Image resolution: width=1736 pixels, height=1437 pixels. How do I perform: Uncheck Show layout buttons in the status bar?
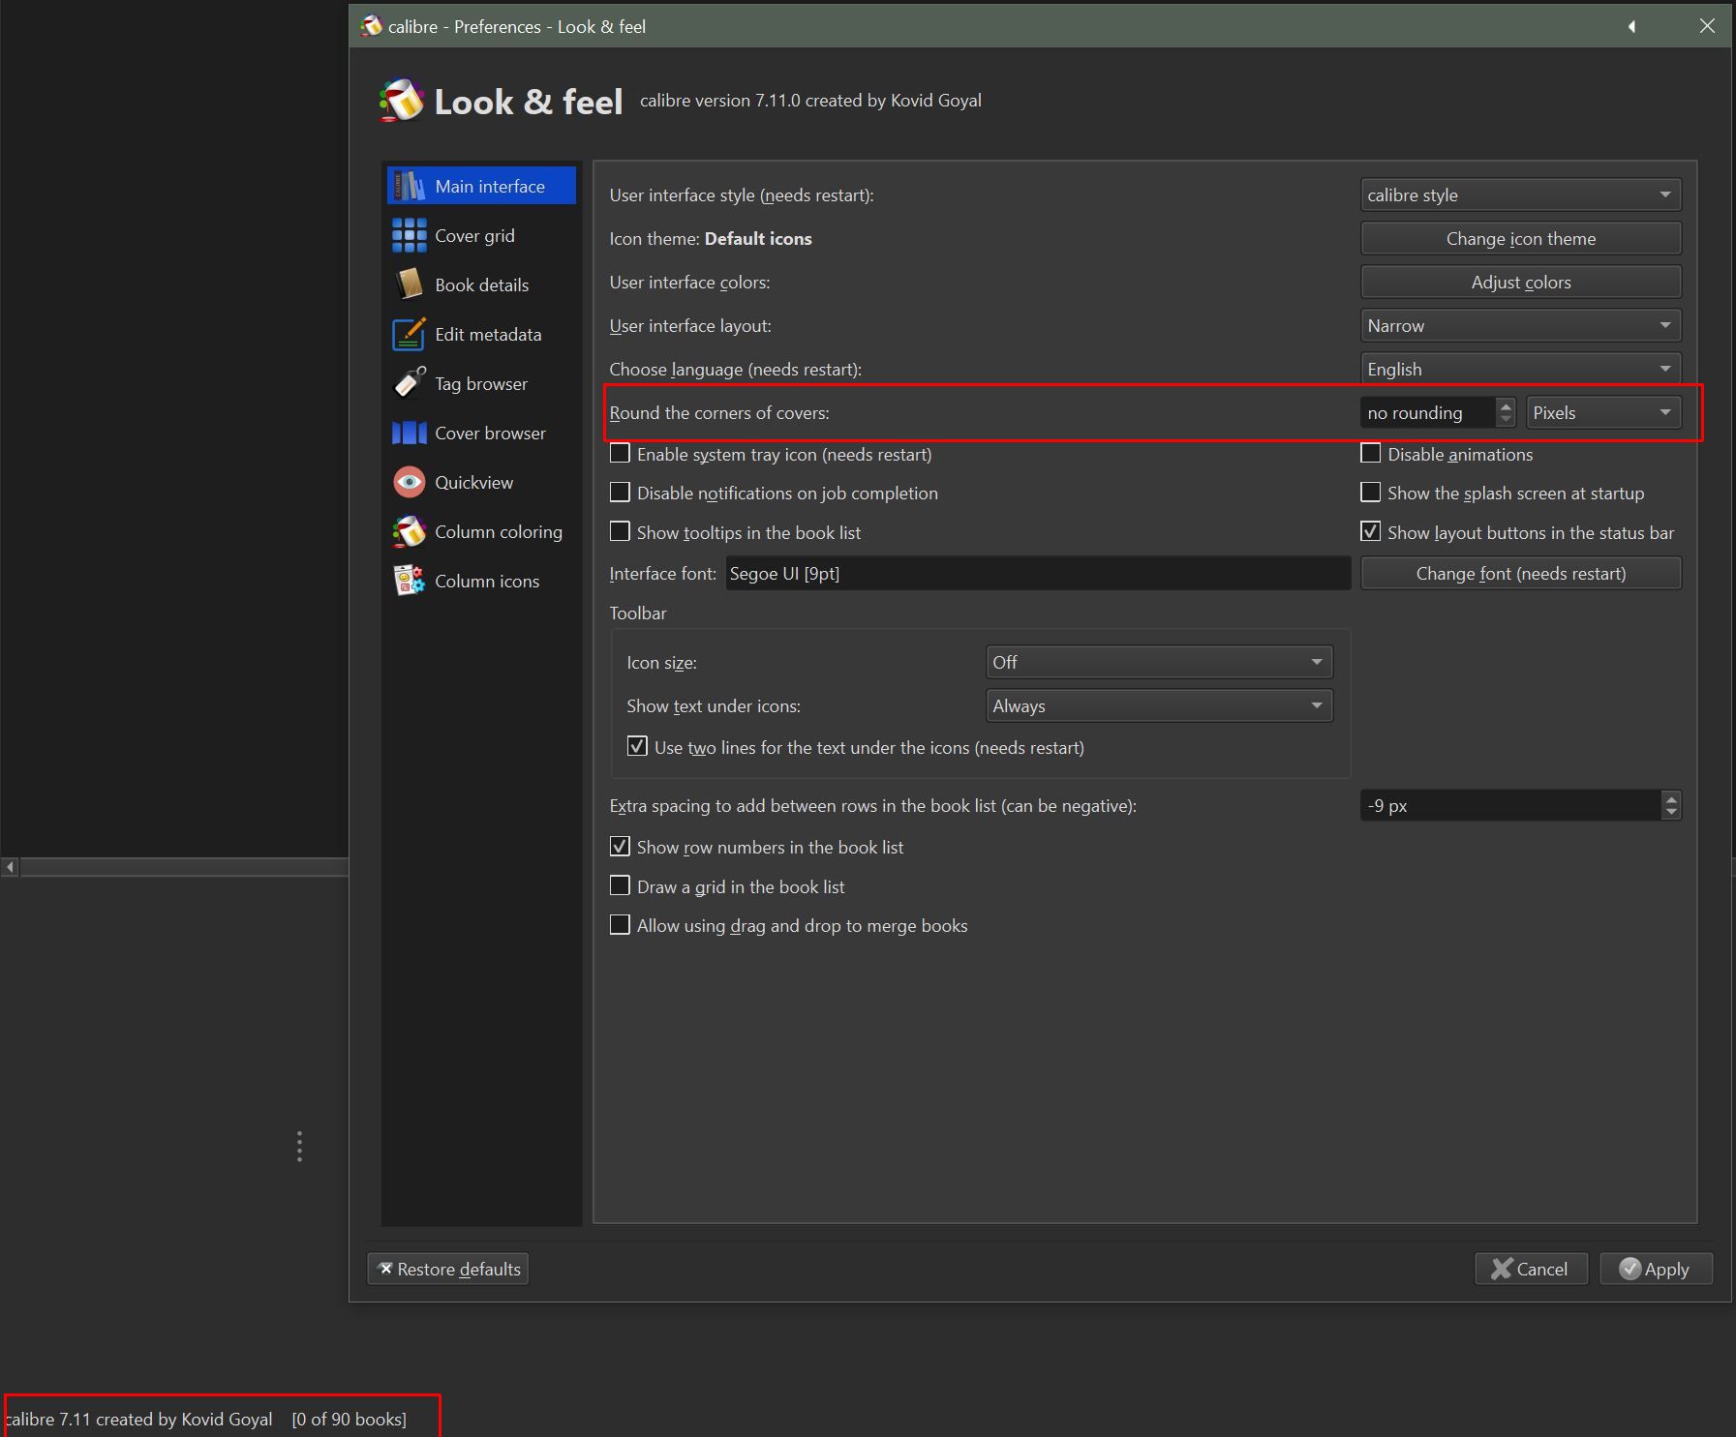(x=1370, y=531)
